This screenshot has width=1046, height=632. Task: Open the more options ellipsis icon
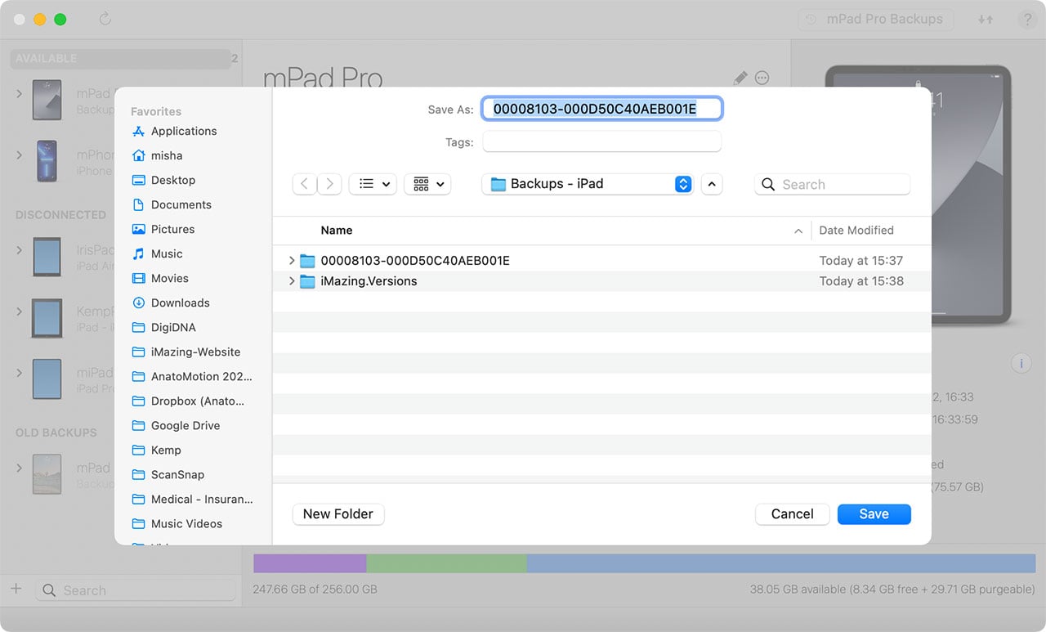pos(762,78)
